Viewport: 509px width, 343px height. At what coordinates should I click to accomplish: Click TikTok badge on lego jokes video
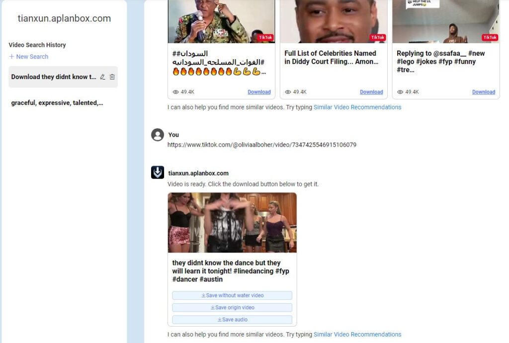490,37
